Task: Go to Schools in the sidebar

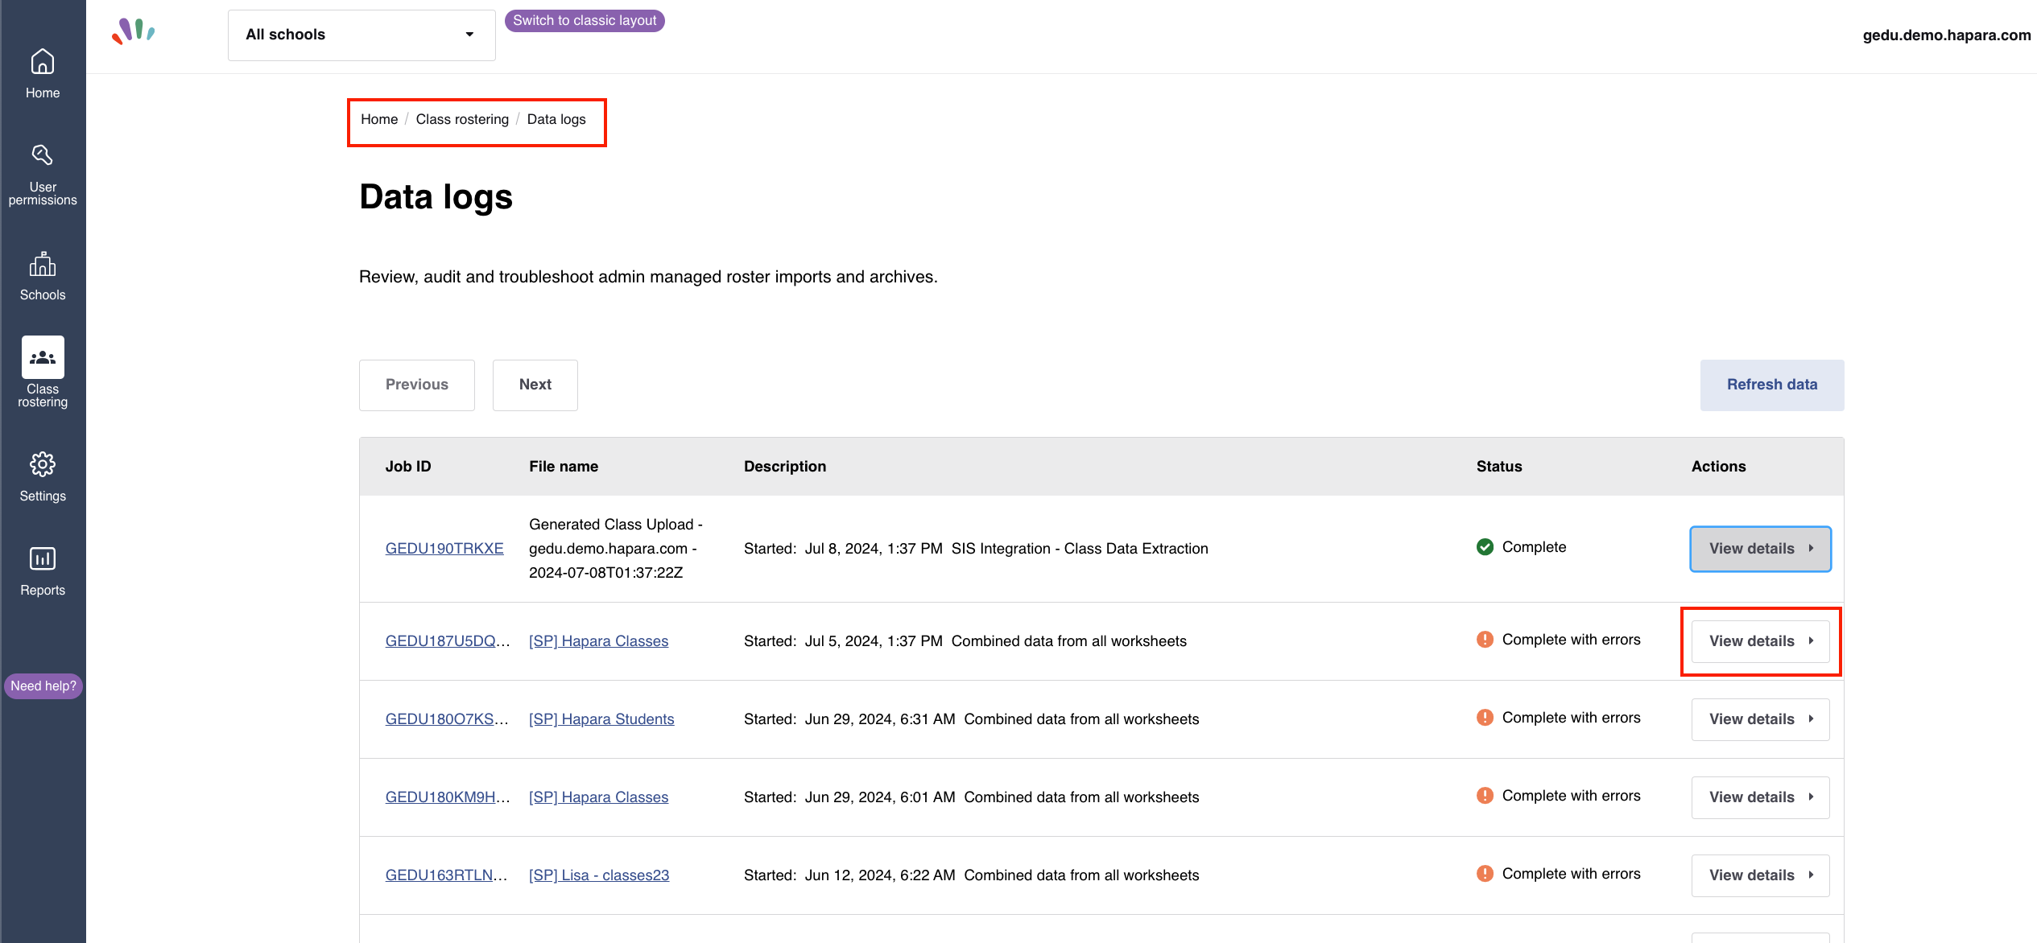Action: pos(43,277)
